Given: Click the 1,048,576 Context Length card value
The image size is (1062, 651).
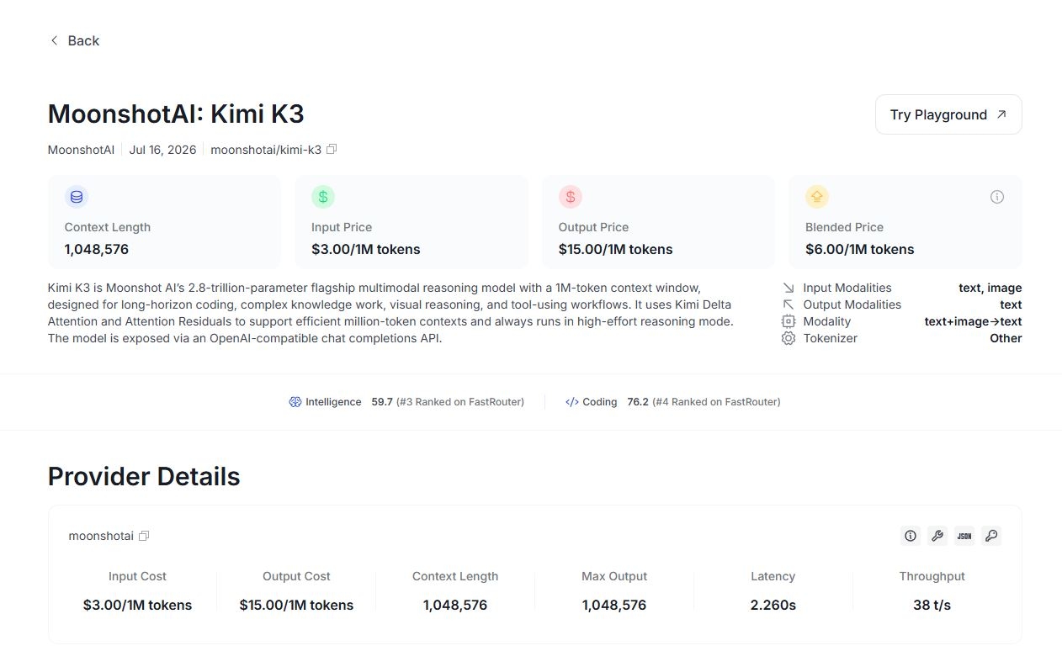Looking at the screenshot, I should click(x=97, y=249).
